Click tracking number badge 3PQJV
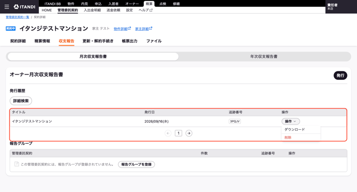 235,121
